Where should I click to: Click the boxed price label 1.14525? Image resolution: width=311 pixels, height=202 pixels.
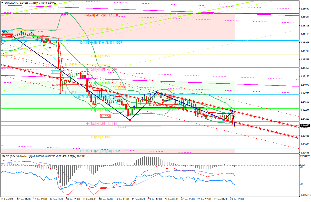pyautogui.click(x=155, y=105)
